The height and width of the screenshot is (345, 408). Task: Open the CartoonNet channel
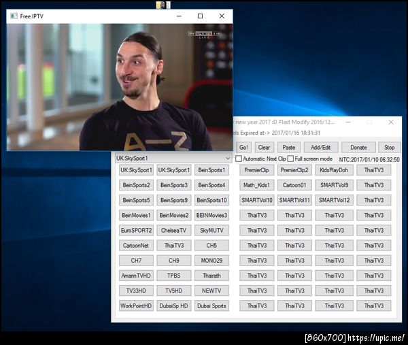click(136, 246)
